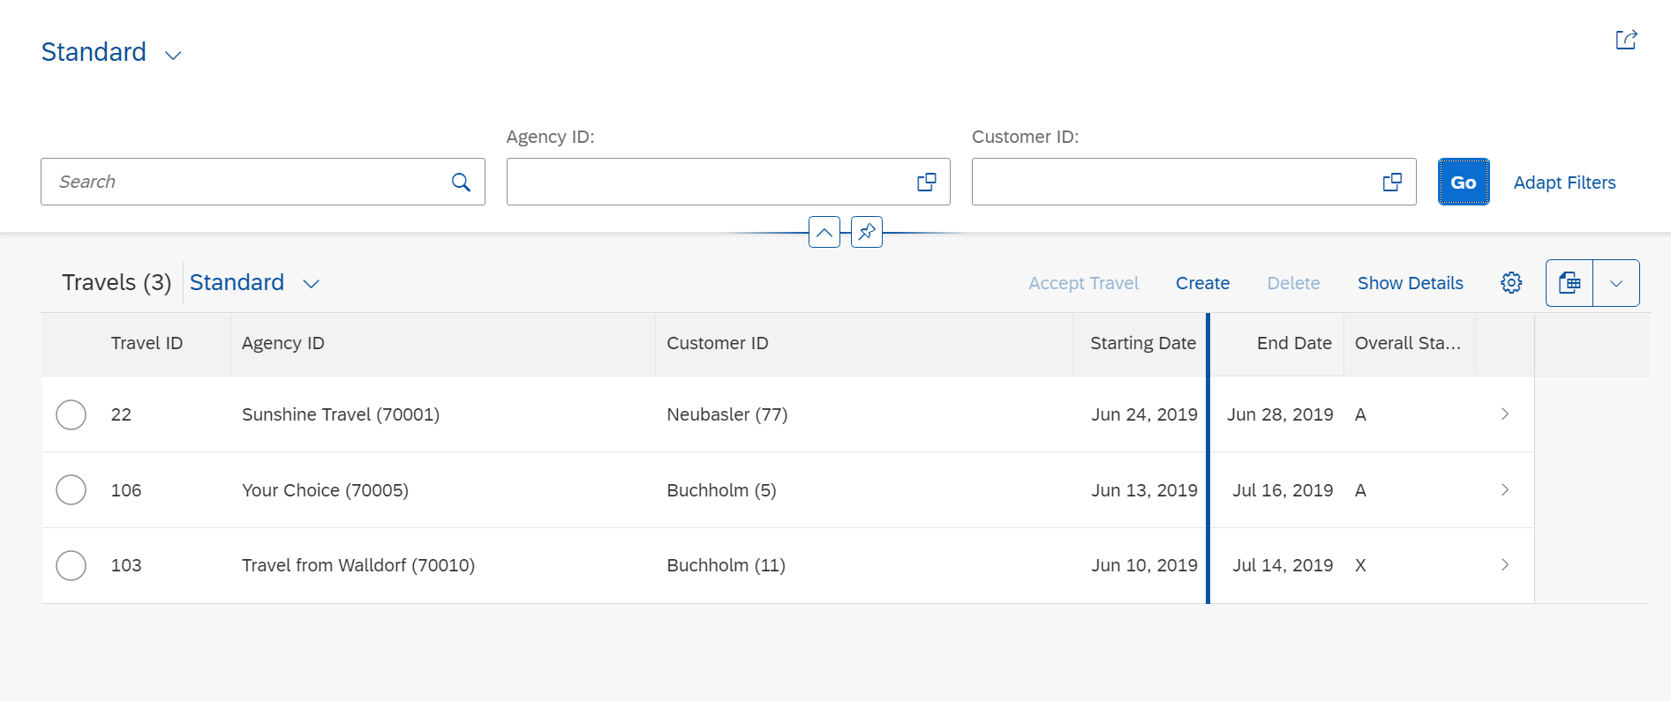Open table settings gear icon
This screenshot has height=701, width=1671.
point(1511,283)
